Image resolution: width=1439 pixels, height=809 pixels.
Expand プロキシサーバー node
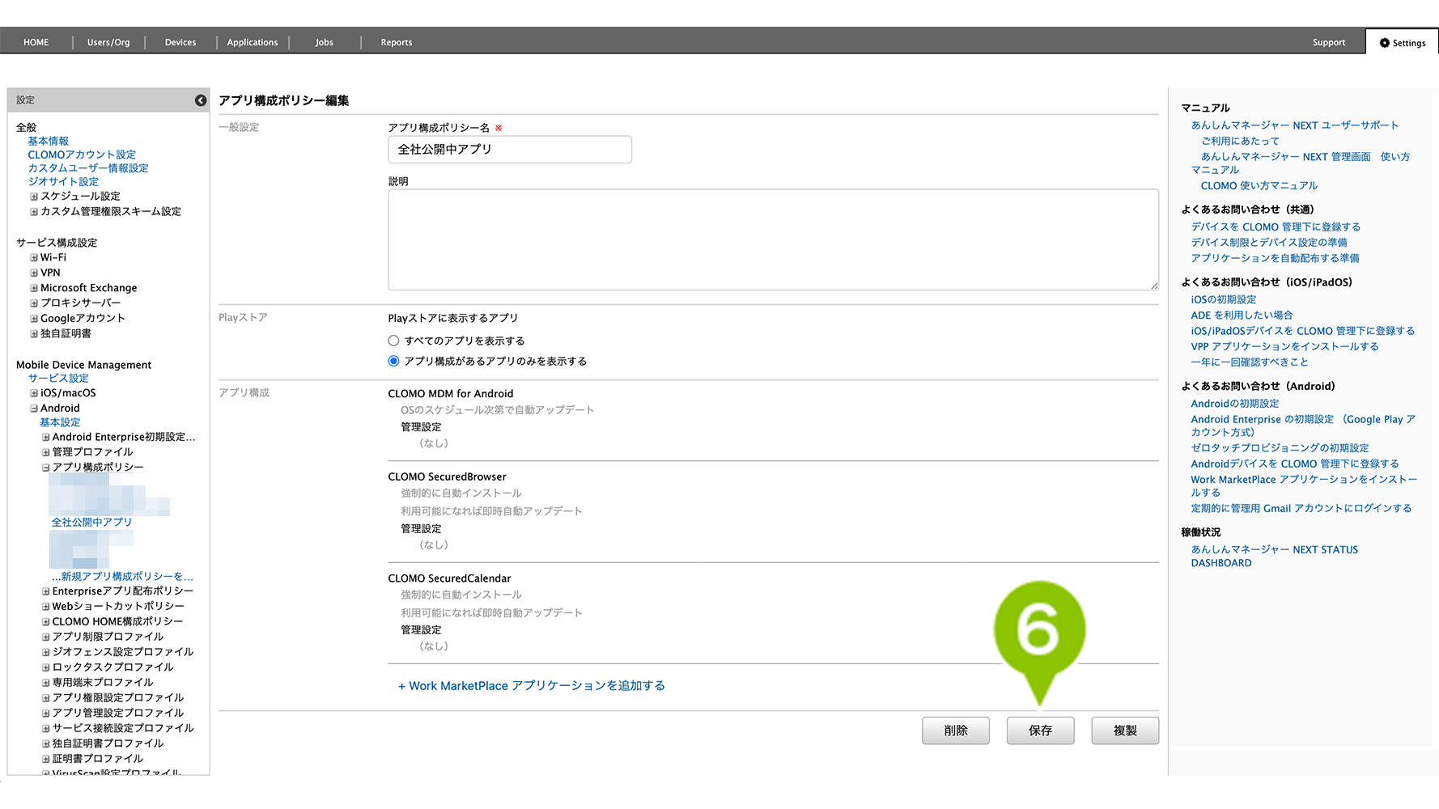coord(34,303)
